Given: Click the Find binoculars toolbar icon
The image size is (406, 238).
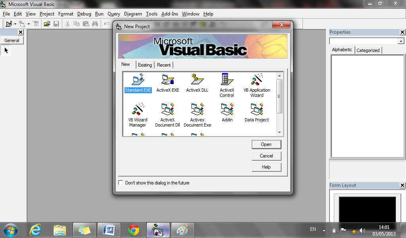Looking at the screenshot, I should coord(95,24).
